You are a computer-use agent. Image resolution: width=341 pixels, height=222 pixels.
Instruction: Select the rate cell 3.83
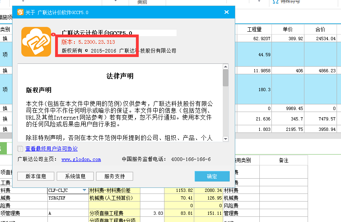152,213
